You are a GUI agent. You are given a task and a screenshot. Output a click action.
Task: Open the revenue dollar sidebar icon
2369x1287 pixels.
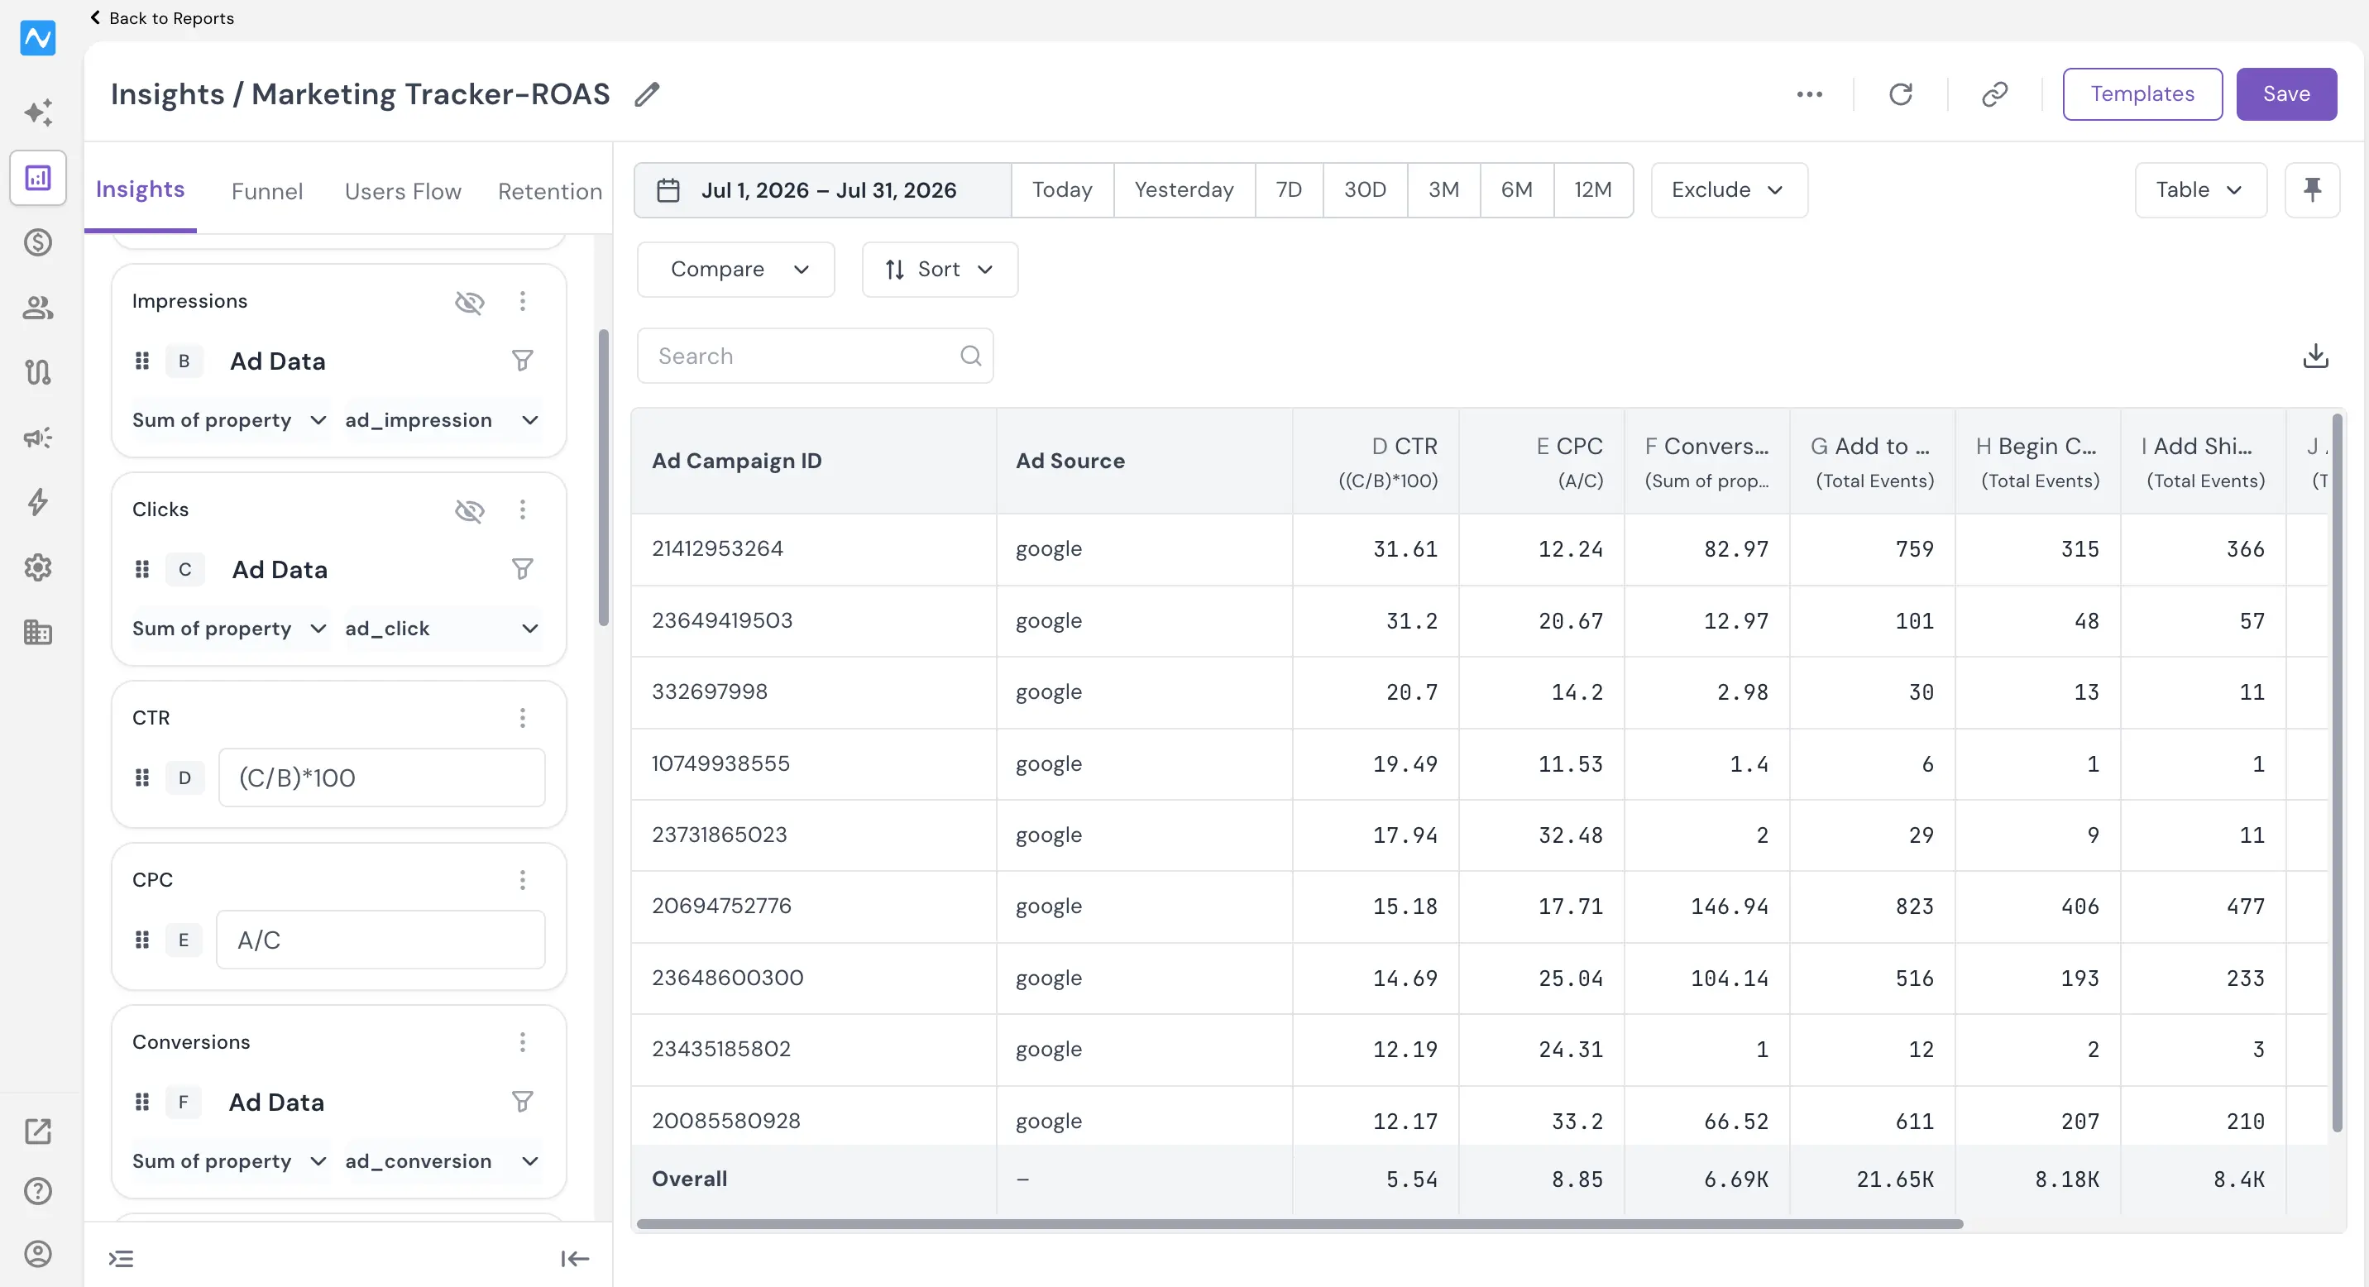[38, 242]
